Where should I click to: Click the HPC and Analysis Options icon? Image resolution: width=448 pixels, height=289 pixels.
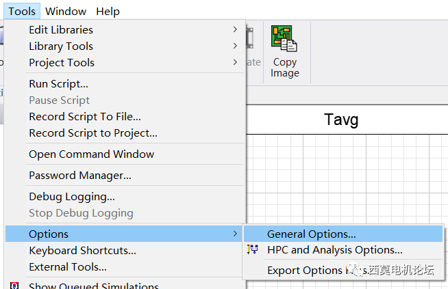[x=252, y=250]
